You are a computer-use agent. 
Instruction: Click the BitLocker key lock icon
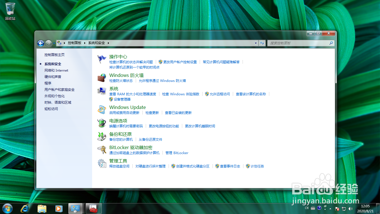coord(102,150)
